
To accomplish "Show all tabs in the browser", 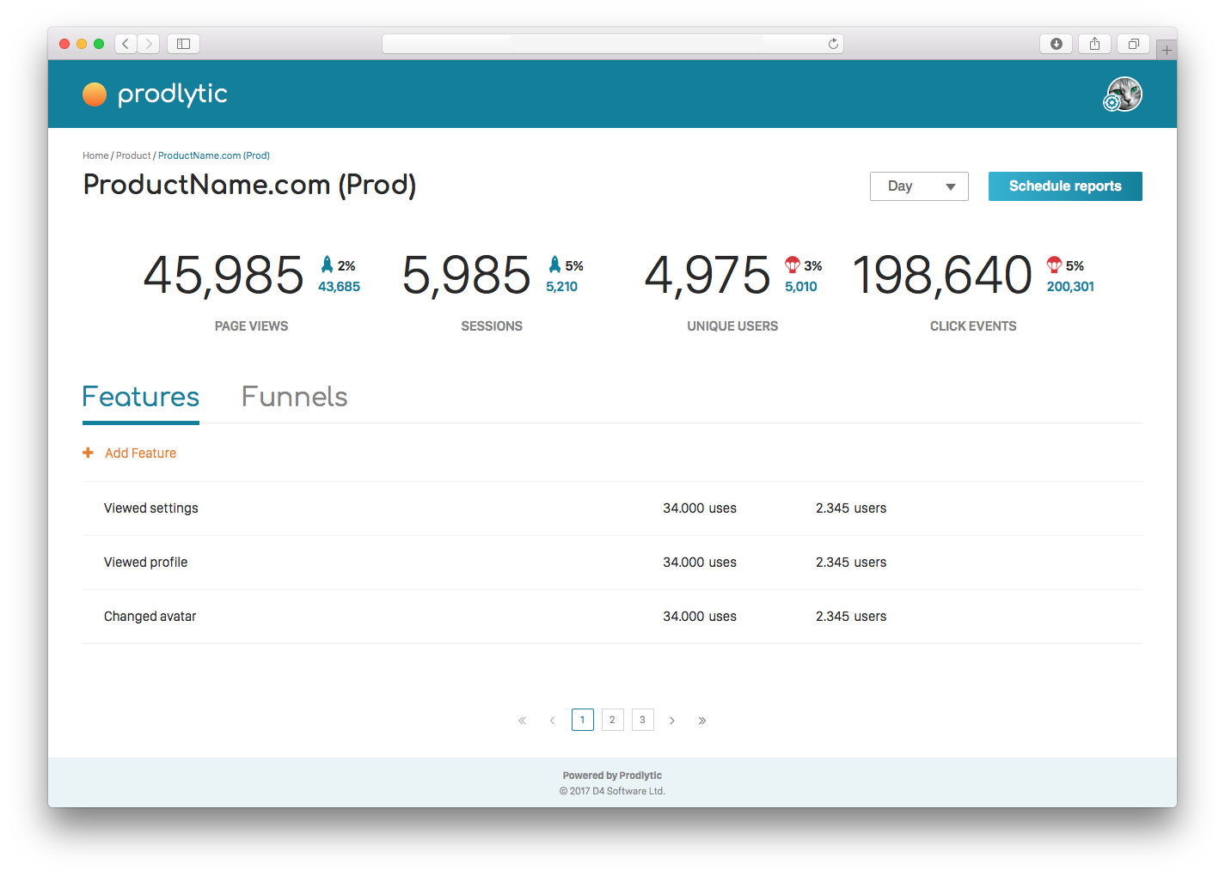I will (1133, 44).
